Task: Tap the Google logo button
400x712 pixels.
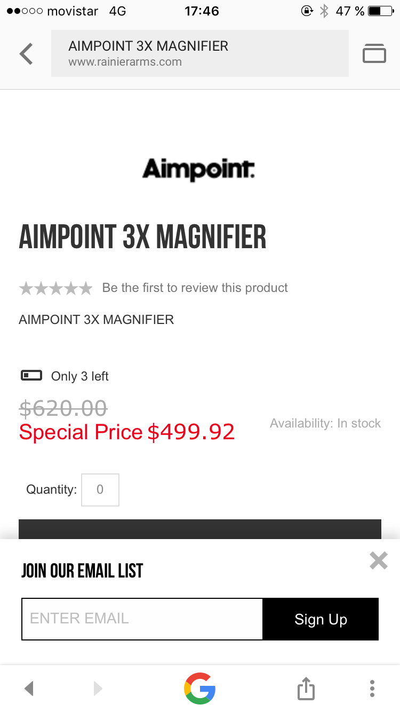Action: 199,688
